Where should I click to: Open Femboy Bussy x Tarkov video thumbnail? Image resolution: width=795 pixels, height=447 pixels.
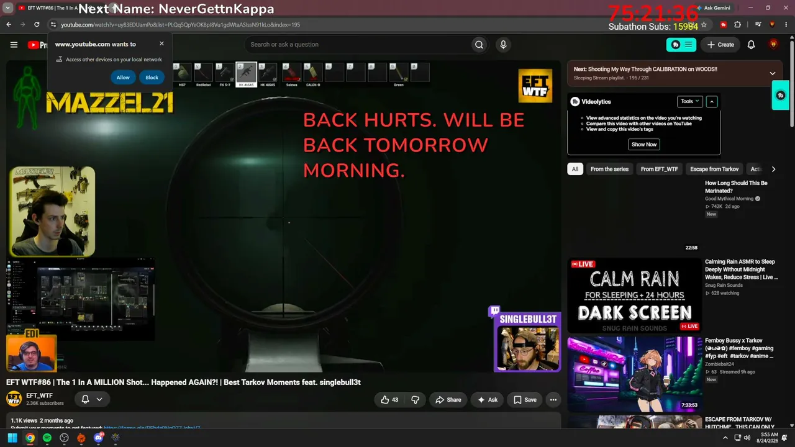tap(634, 374)
